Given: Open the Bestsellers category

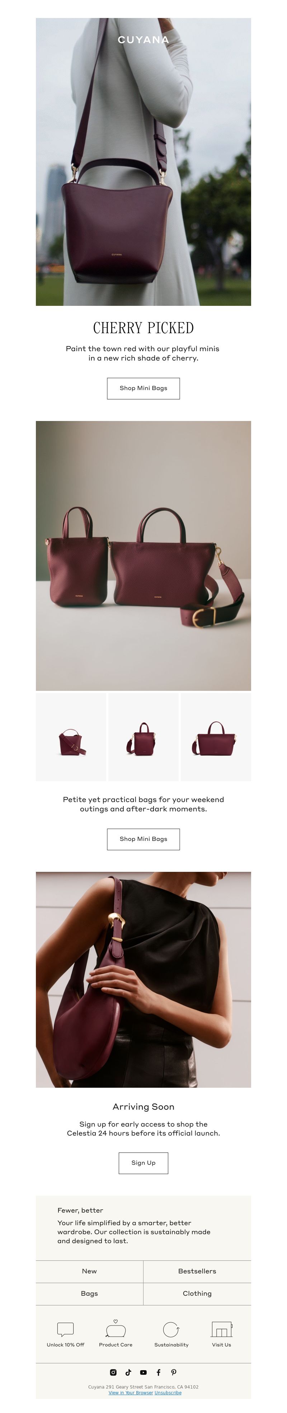Looking at the screenshot, I should (x=197, y=1271).
